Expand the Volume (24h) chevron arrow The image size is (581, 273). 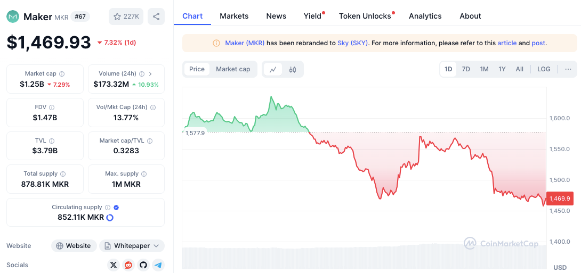pos(150,74)
